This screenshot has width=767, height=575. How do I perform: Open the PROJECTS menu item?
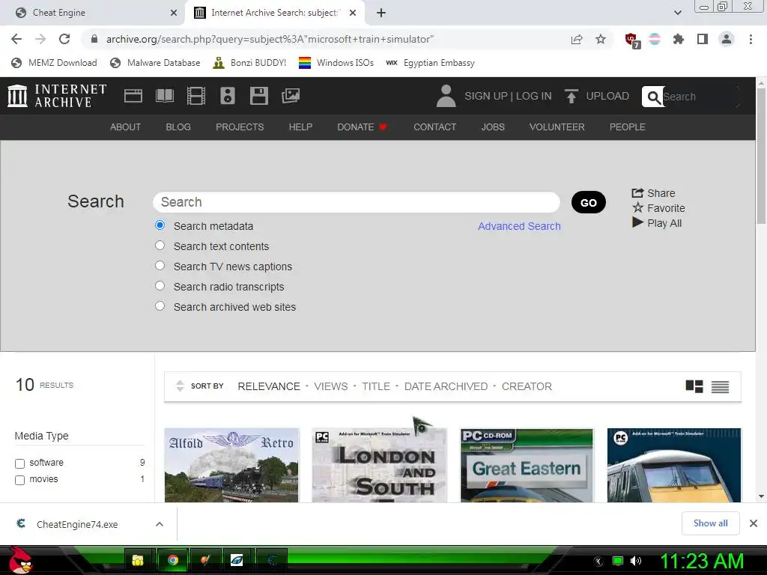point(240,127)
